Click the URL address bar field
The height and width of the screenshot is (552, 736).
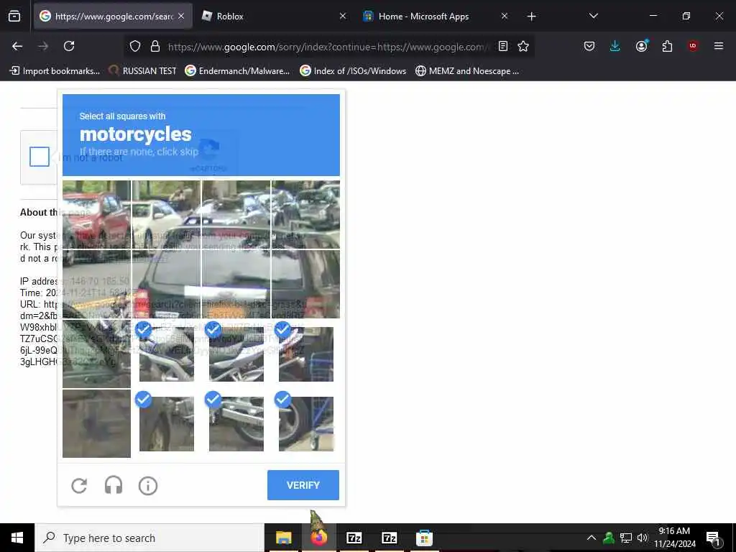point(328,47)
